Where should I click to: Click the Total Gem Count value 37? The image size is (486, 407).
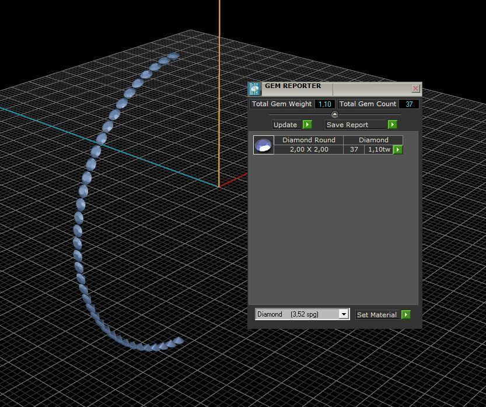pyautogui.click(x=409, y=104)
